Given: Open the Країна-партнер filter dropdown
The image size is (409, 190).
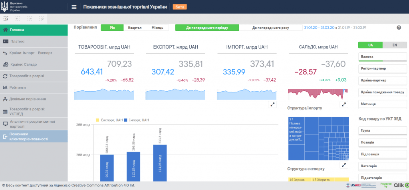Looking at the screenshot, I should point(383,80).
